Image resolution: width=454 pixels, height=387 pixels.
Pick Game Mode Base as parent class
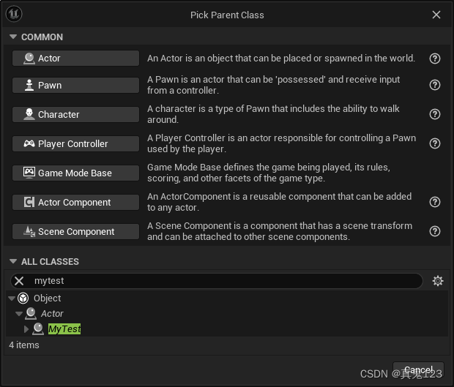75,173
